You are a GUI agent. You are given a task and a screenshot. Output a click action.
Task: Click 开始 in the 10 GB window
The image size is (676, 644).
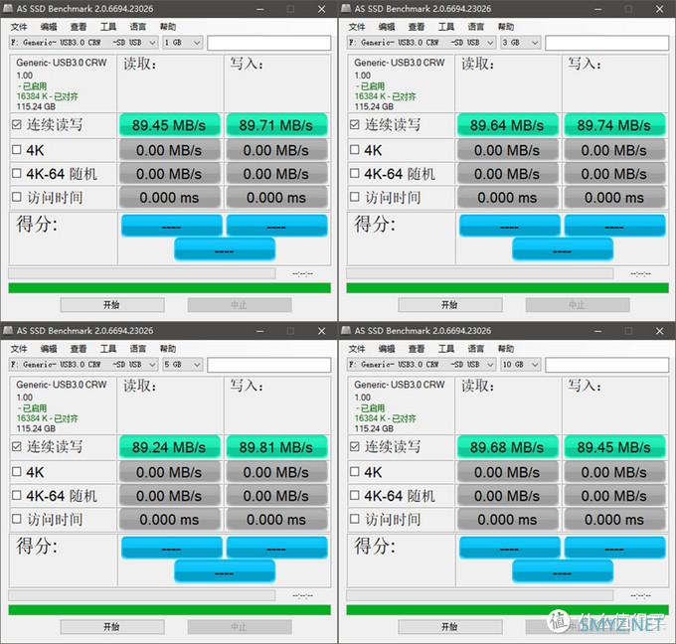450,627
